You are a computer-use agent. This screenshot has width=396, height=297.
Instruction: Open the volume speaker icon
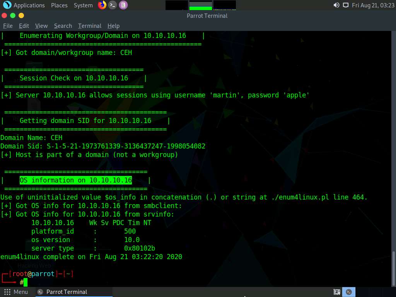(x=336, y=5)
